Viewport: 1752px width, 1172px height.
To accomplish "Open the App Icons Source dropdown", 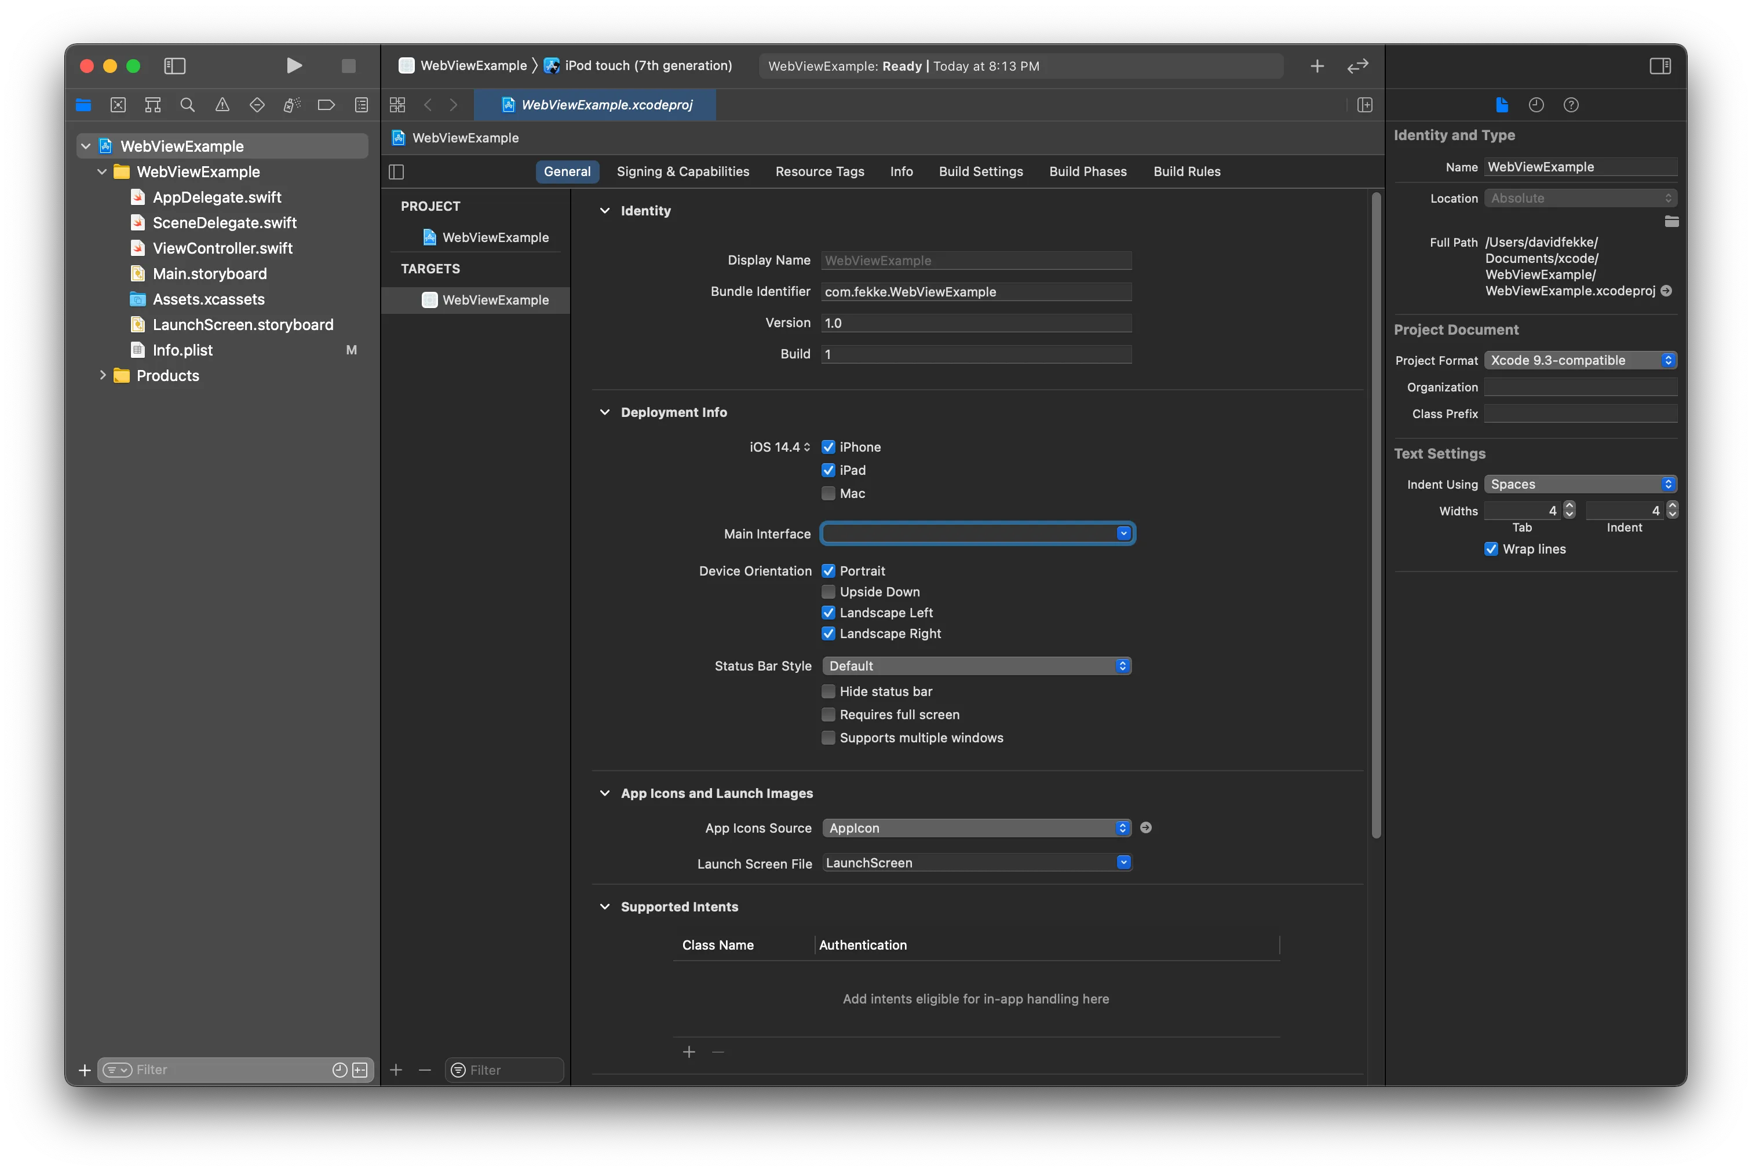I will tap(977, 828).
